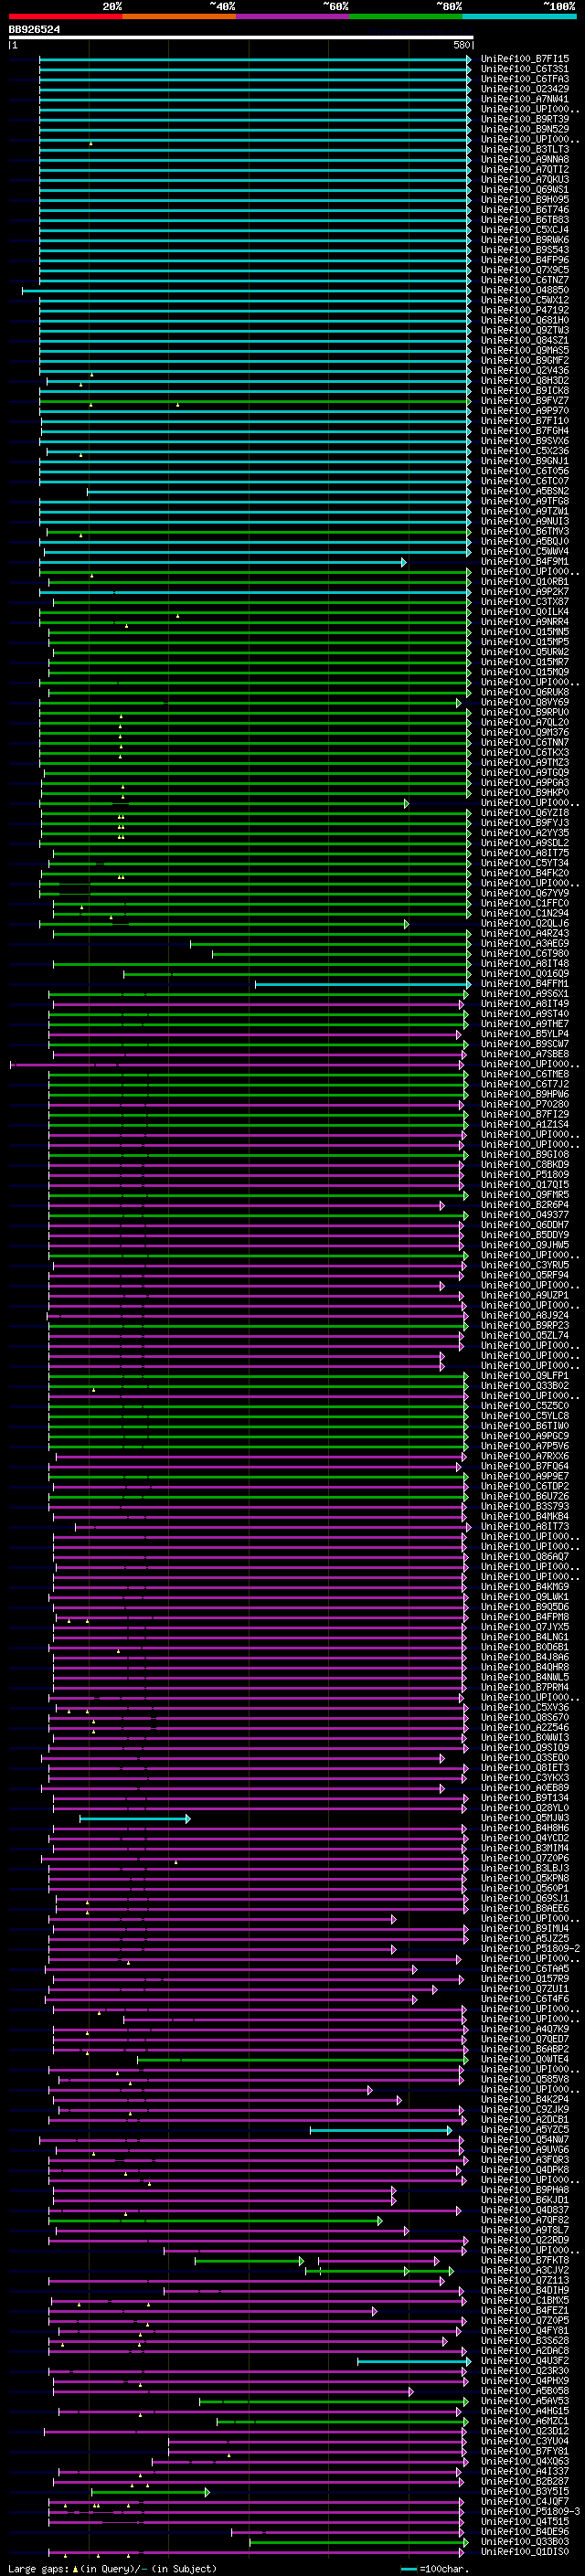Click label UniRef100_A7QTI2
This screenshot has height=2576, width=585.
[x=525, y=170]
